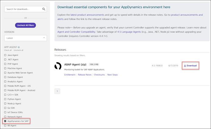Tick IoT Device SDKs checkbox

[x=5, y=112]
